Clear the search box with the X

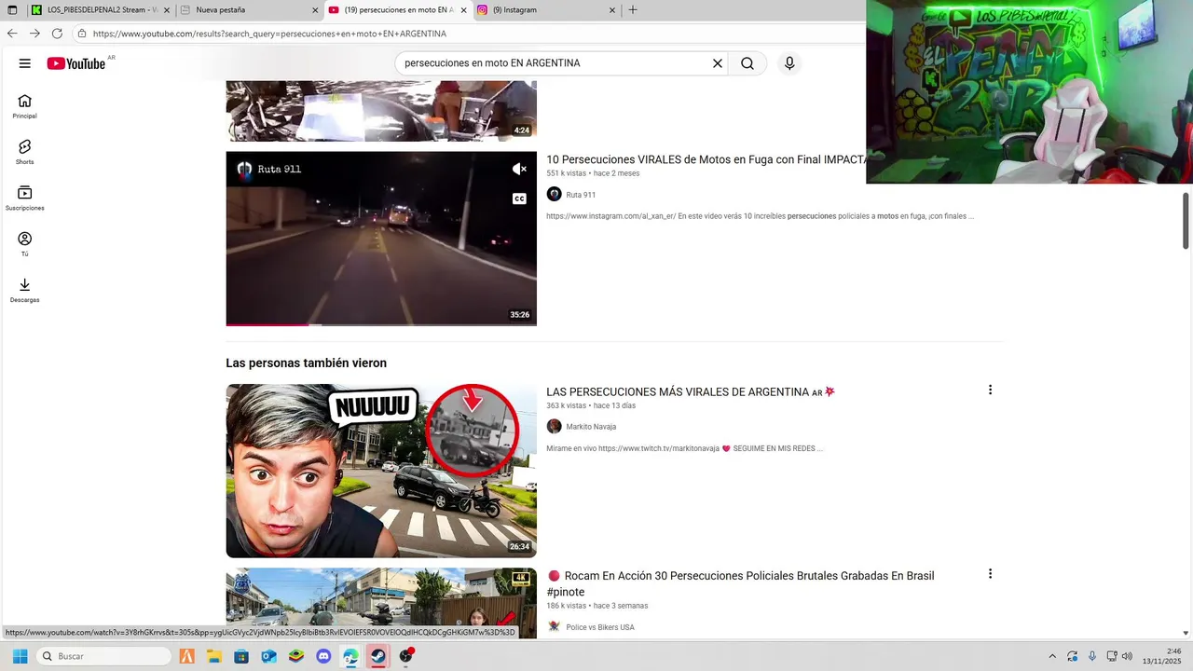(718, 63)
